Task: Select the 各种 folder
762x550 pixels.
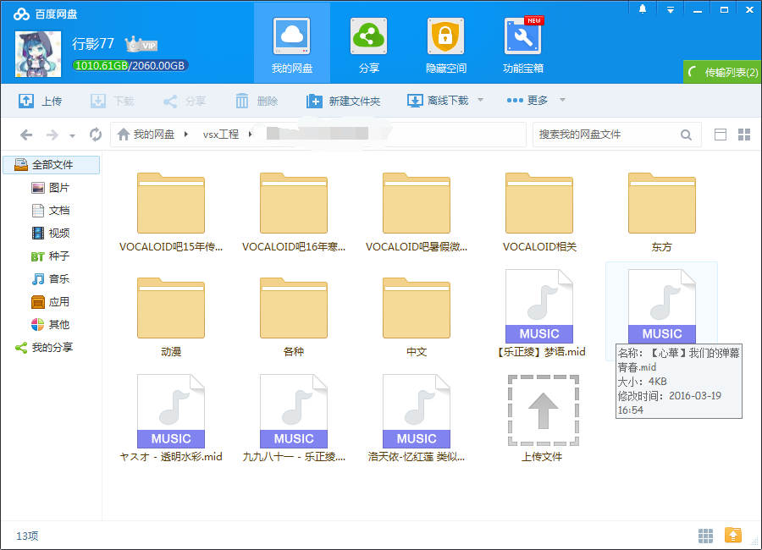Action: (294, 317)
